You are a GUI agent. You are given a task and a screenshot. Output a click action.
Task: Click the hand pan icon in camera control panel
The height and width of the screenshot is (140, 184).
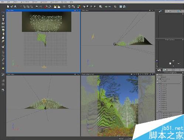tap(170, 63)
